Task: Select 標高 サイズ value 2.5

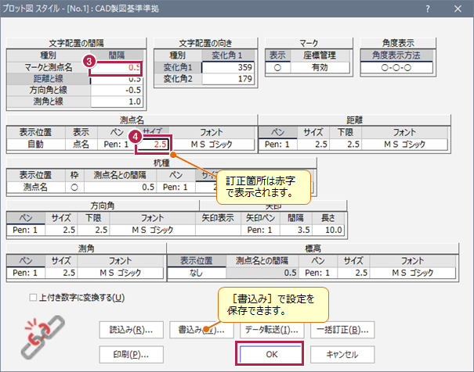Action: (x=353, y=273)
